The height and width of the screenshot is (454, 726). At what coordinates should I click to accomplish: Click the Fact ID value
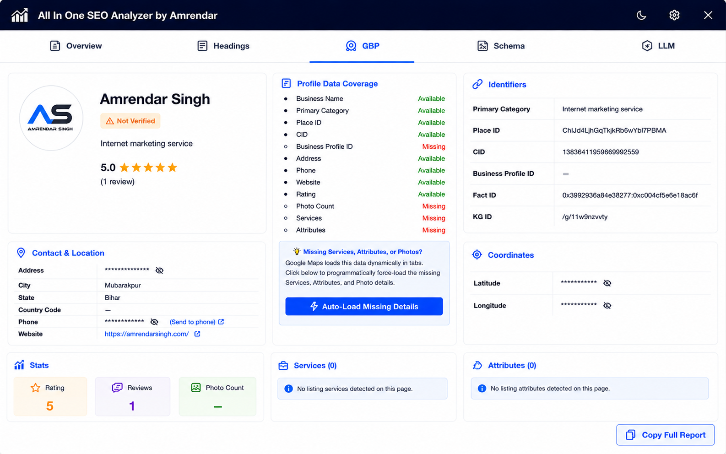coord(630,195)
